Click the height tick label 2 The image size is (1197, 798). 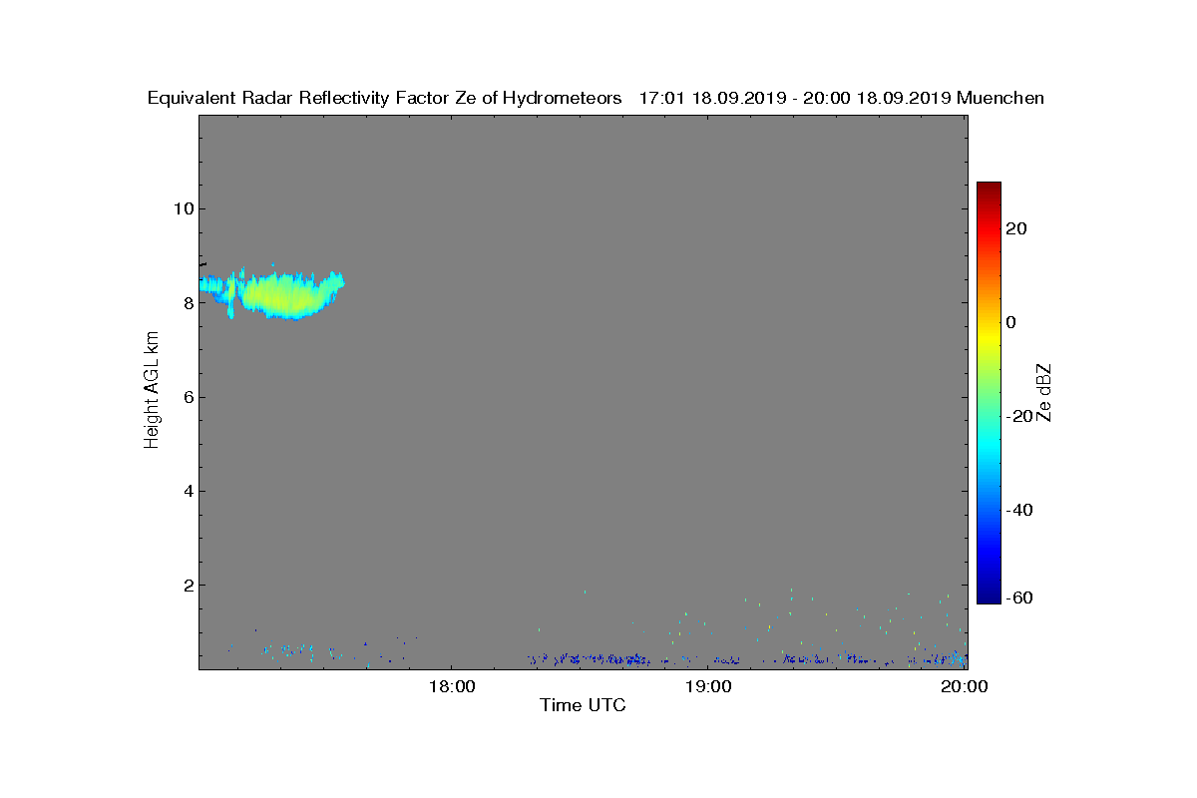[187, 585]
